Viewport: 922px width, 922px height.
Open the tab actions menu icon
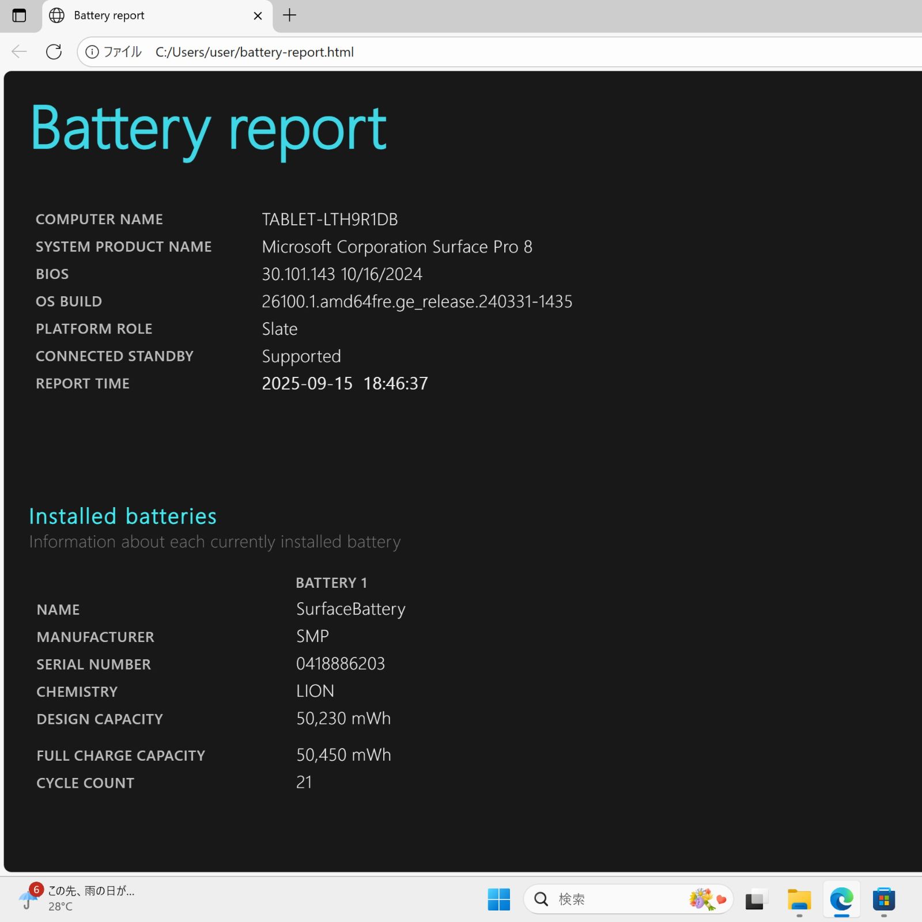(x=19, y=16)
